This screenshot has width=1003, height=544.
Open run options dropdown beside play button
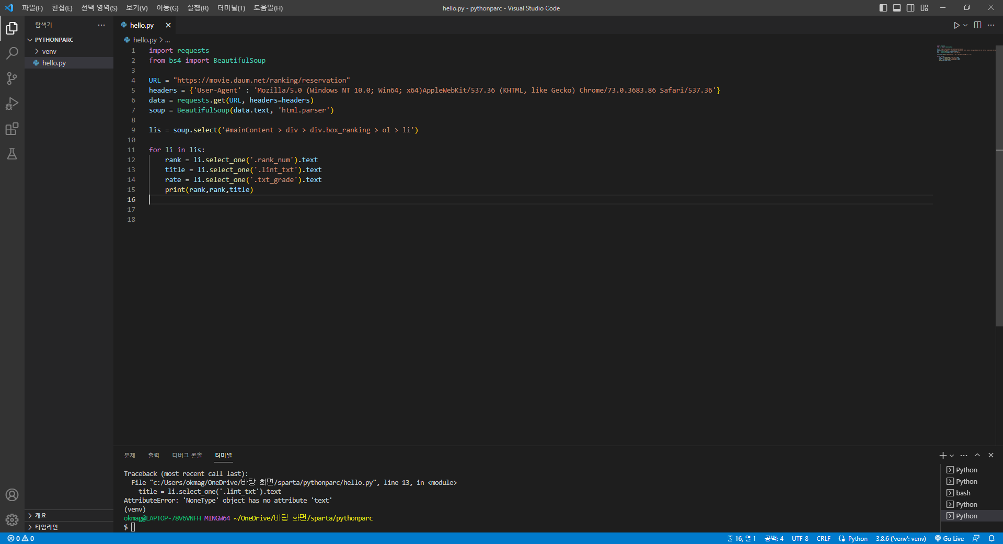[965, 25]
